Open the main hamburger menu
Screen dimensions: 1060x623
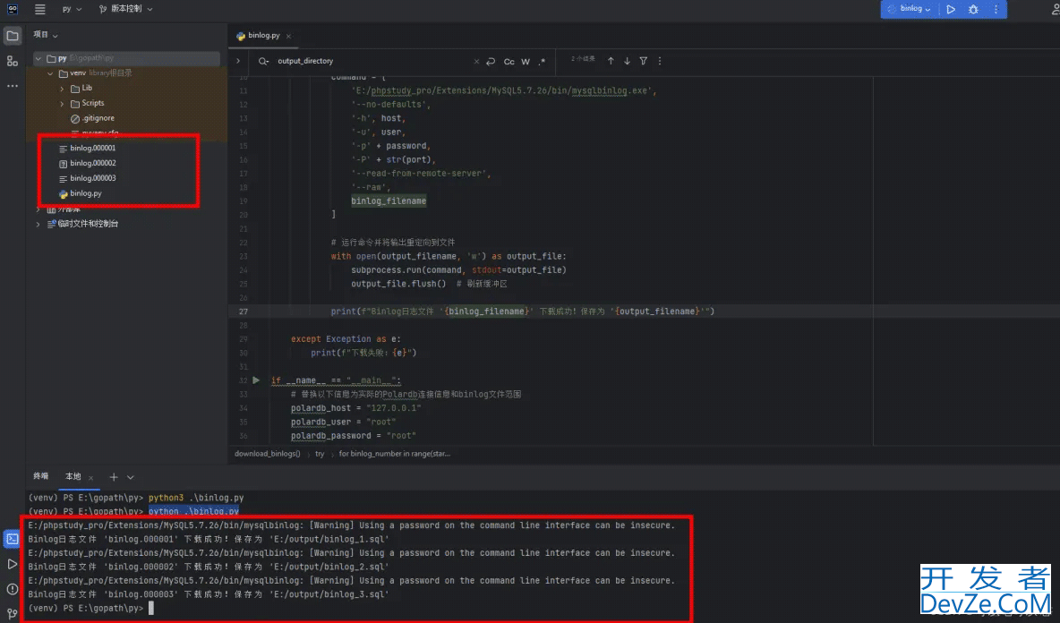[40, 10]
